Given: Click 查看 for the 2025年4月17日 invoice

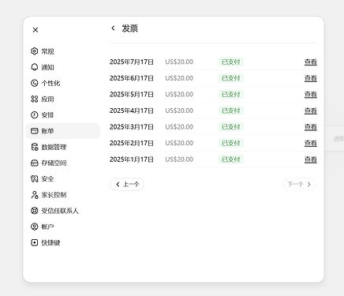Looking at the screenshot, I should tap(311, 111).
